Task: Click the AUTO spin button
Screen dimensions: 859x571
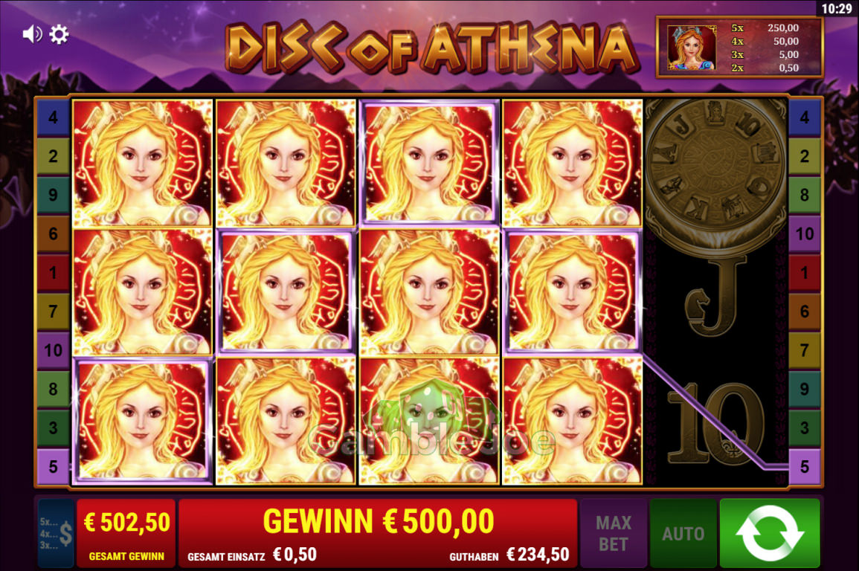Action: (683, 533)
